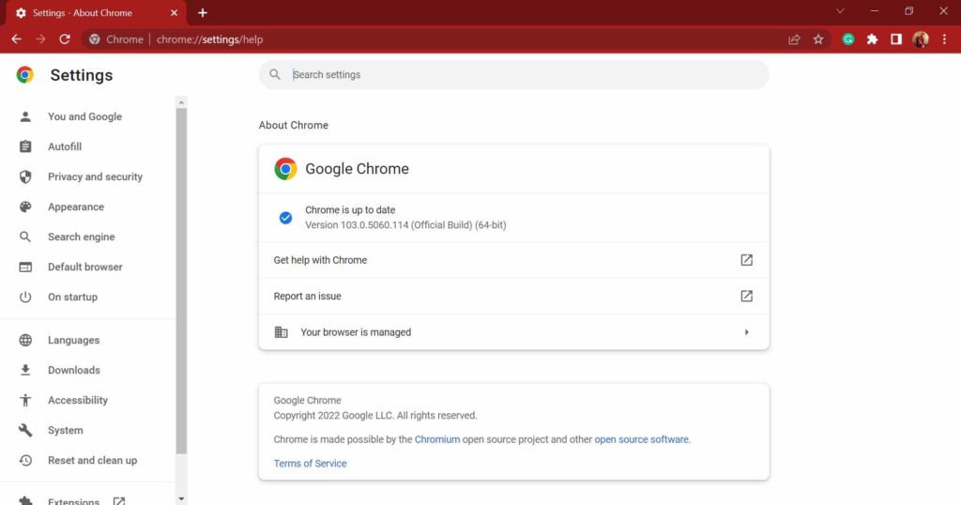Image resolution: width=961 pixels, height=505 pixels.
Task: Click the sidebar scrollbar thumb
Action: click(x=181, y=281)
